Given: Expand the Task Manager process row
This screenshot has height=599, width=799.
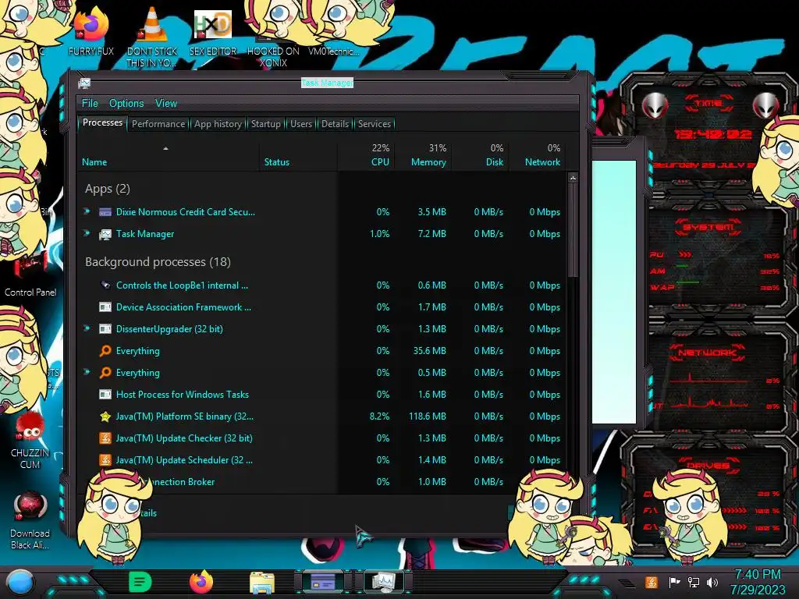Looking at the screenshot, I should [87, 233].
